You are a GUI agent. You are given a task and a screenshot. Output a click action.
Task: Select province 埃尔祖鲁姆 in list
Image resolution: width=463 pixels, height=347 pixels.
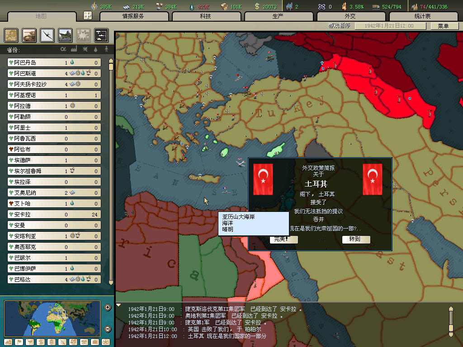coord(54,171)
